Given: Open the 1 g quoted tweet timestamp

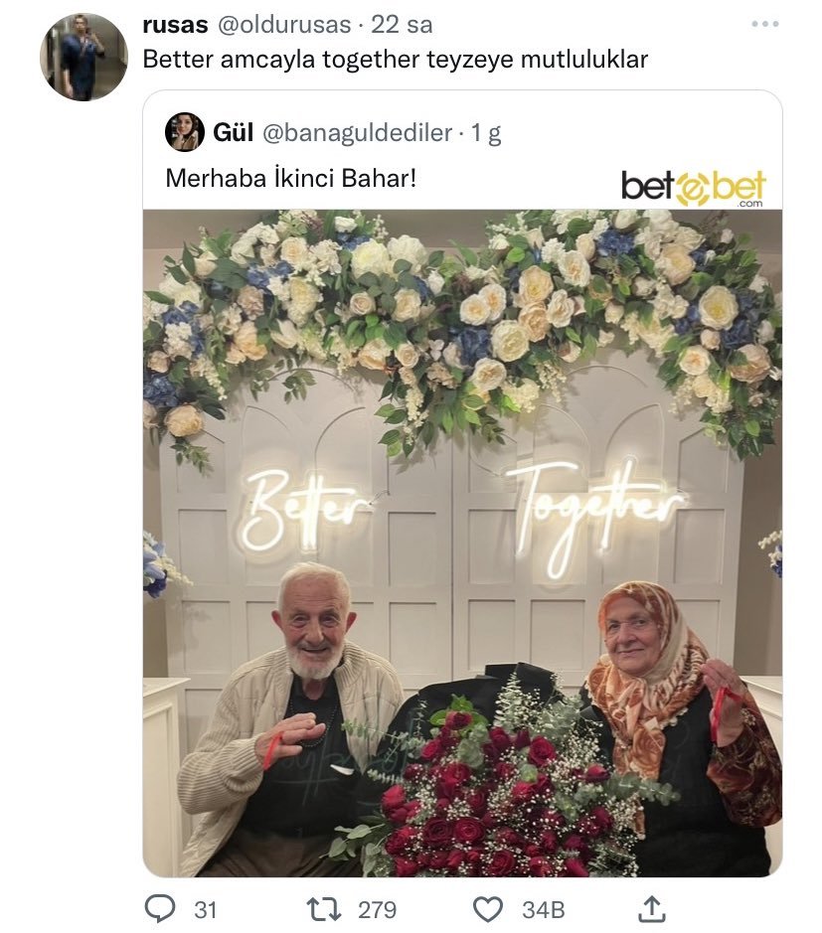Looking at the screenshot, I should click(486, 133).
